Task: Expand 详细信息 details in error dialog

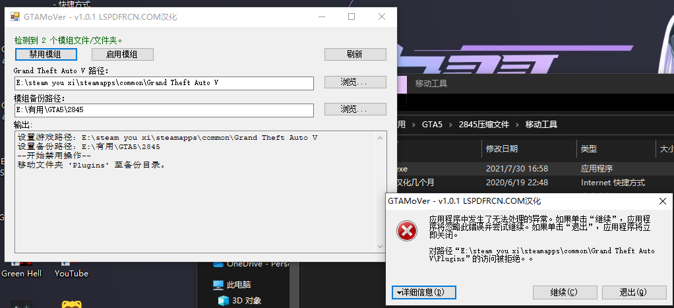Action: click(x=424, y=293)
